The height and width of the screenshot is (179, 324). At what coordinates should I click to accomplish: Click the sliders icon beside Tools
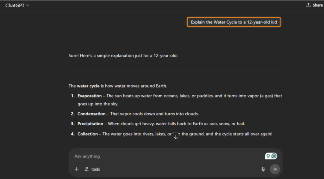[86, 169]
